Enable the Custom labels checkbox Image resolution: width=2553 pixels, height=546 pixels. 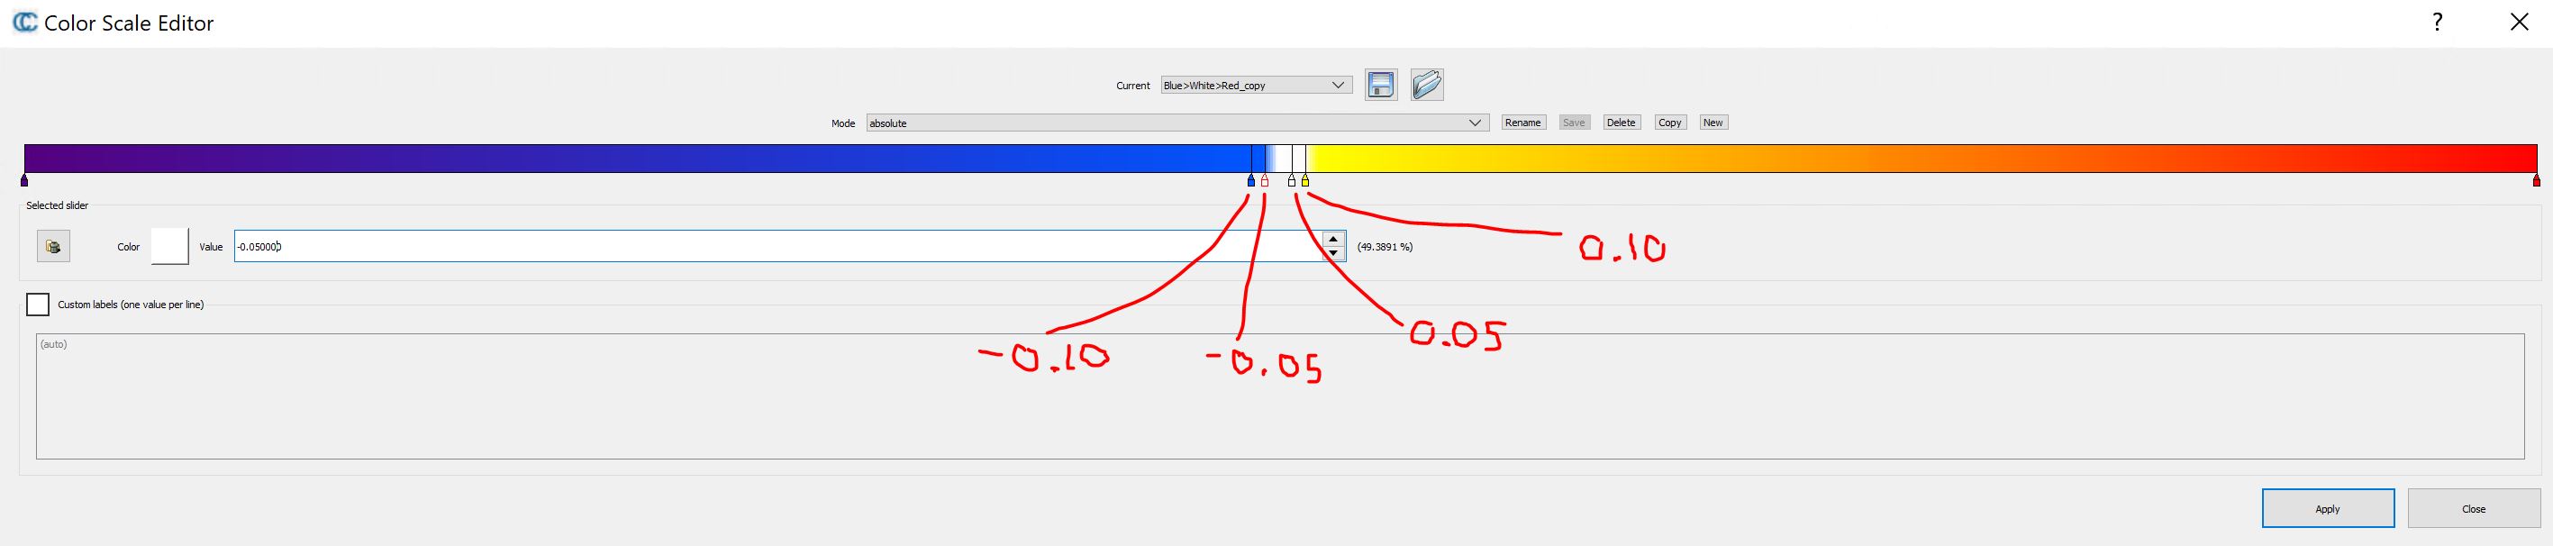(x=38, y=305)
